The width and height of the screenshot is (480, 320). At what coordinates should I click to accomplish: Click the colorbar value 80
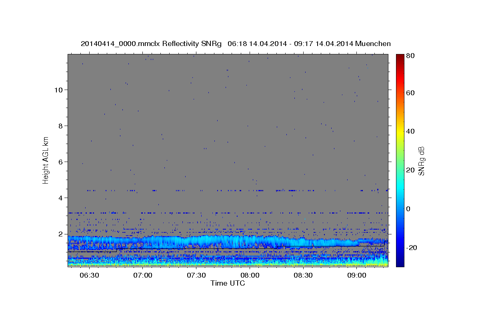pos(411,56)
